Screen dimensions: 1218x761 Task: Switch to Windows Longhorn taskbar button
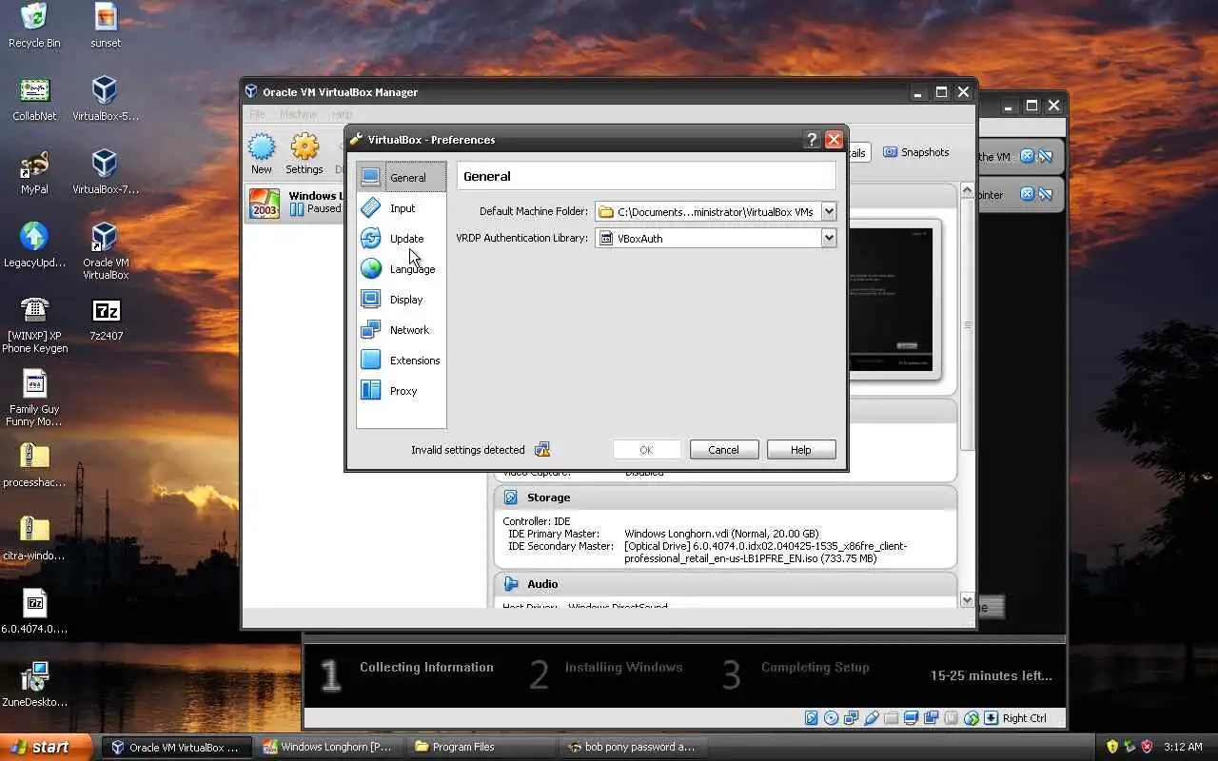(329, 747)
